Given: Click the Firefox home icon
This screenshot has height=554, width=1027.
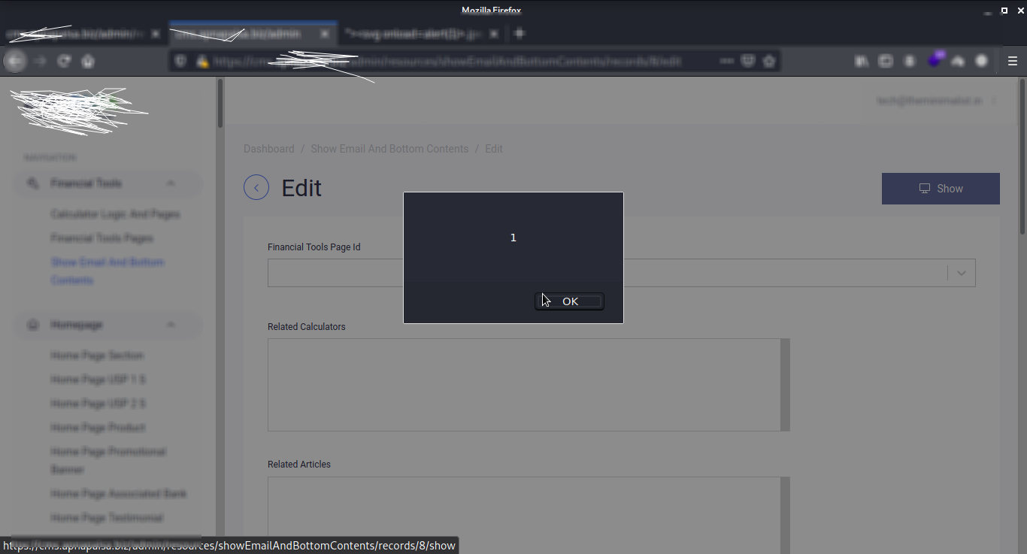Looking at the screenshot, I should [x=88, y=61].
